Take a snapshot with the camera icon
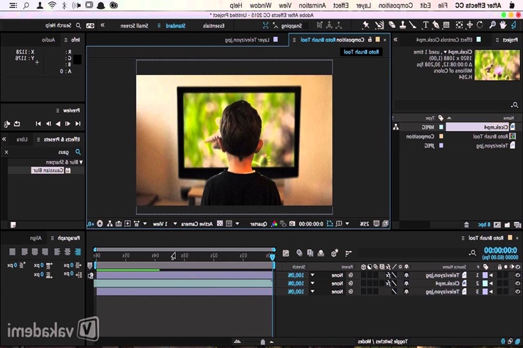 pyautogui.click(x=292, y=224)
